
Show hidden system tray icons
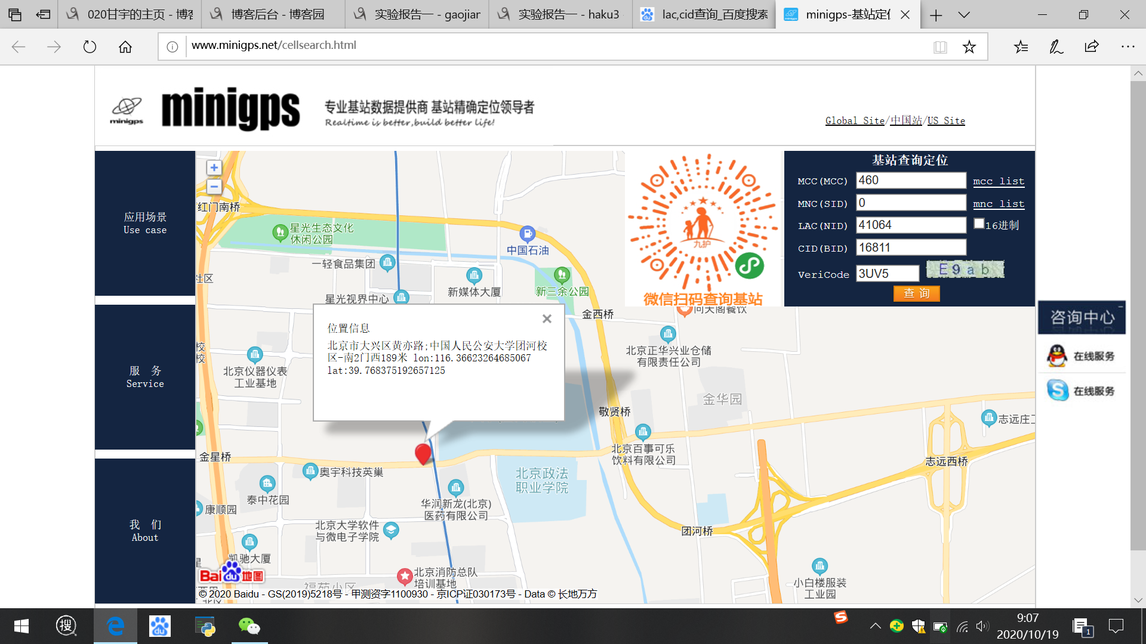coord(875,626)
